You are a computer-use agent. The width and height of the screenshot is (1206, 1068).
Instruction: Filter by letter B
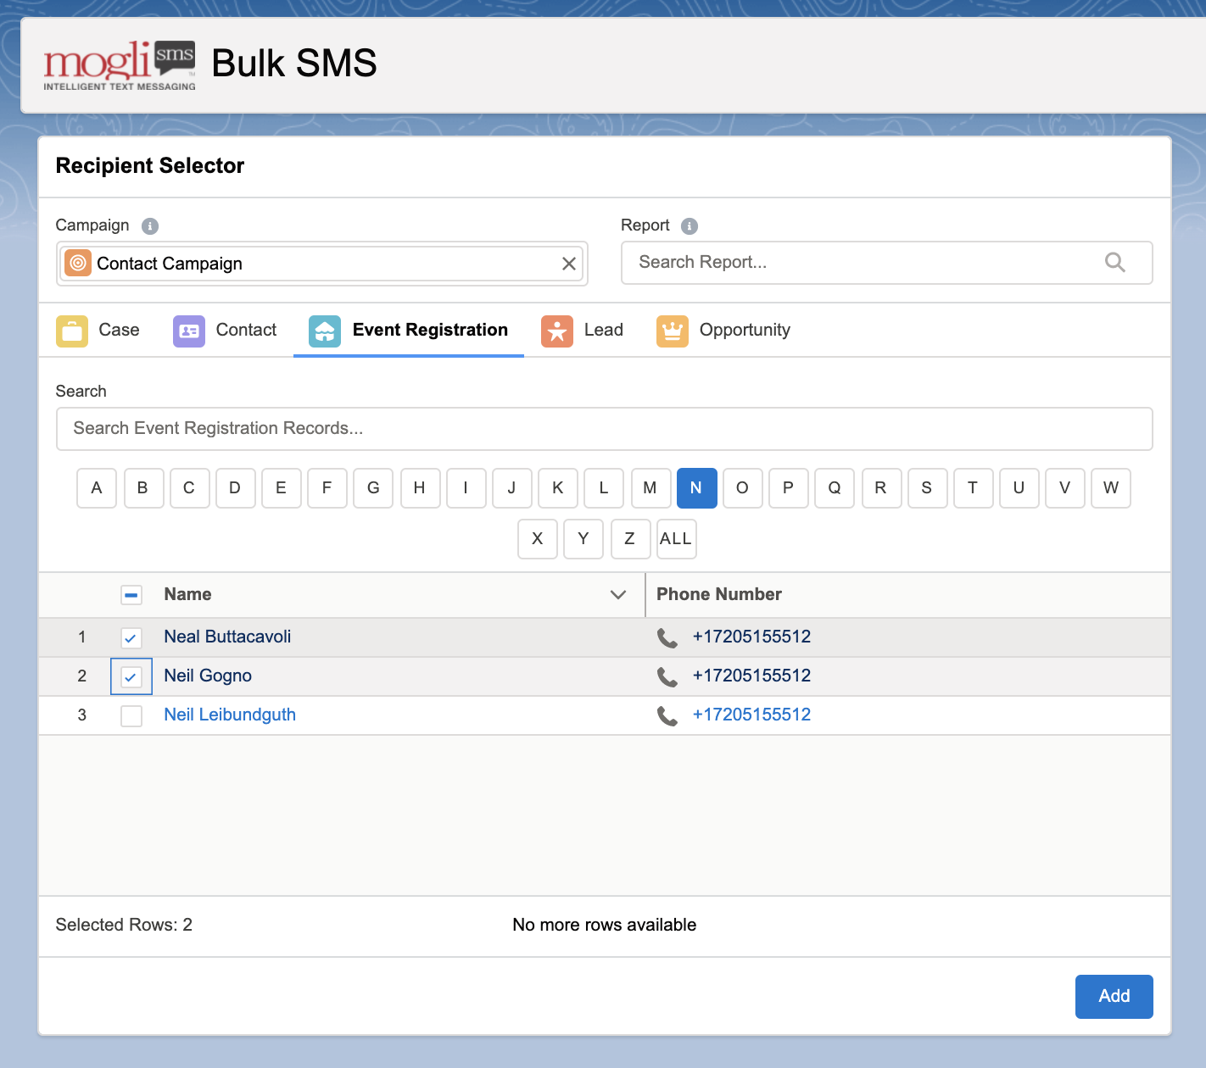pyautogui.click(x=143, y=488)
